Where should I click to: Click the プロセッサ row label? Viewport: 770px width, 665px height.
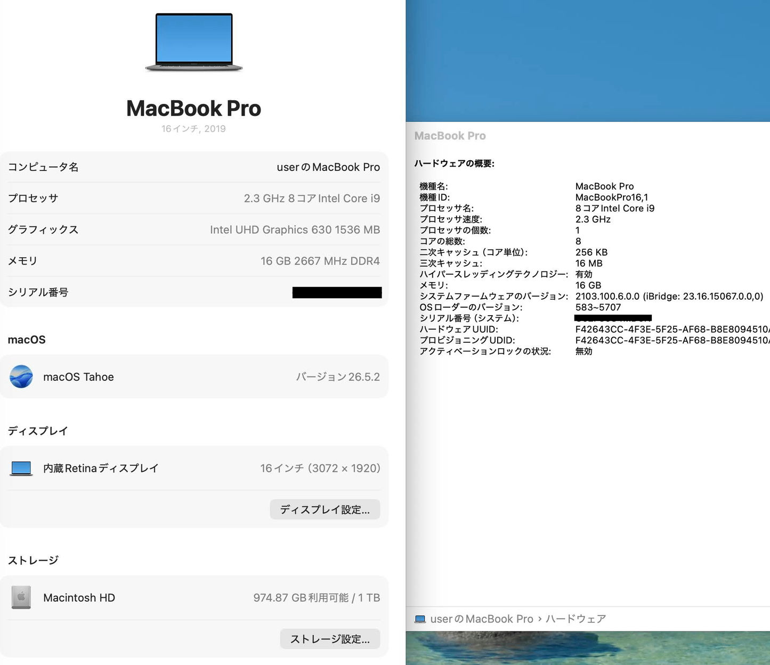(x=33, y=198)
